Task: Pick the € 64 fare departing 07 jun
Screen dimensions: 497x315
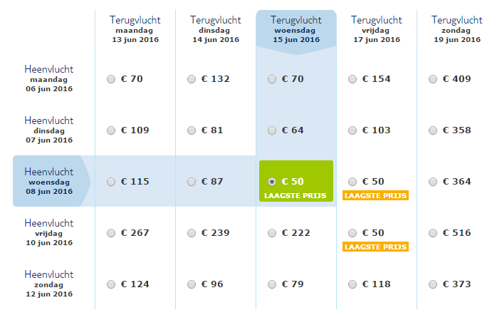Action: (x=272, y=130)
